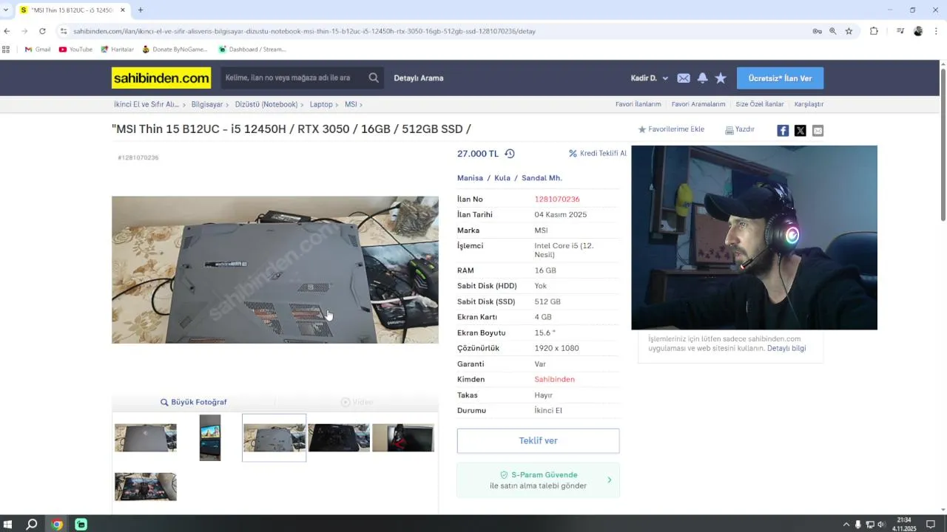Open the Kadir D. account dropdown
Image resolution: width=947 pixels, height=532 pixels.
(650, 78)
